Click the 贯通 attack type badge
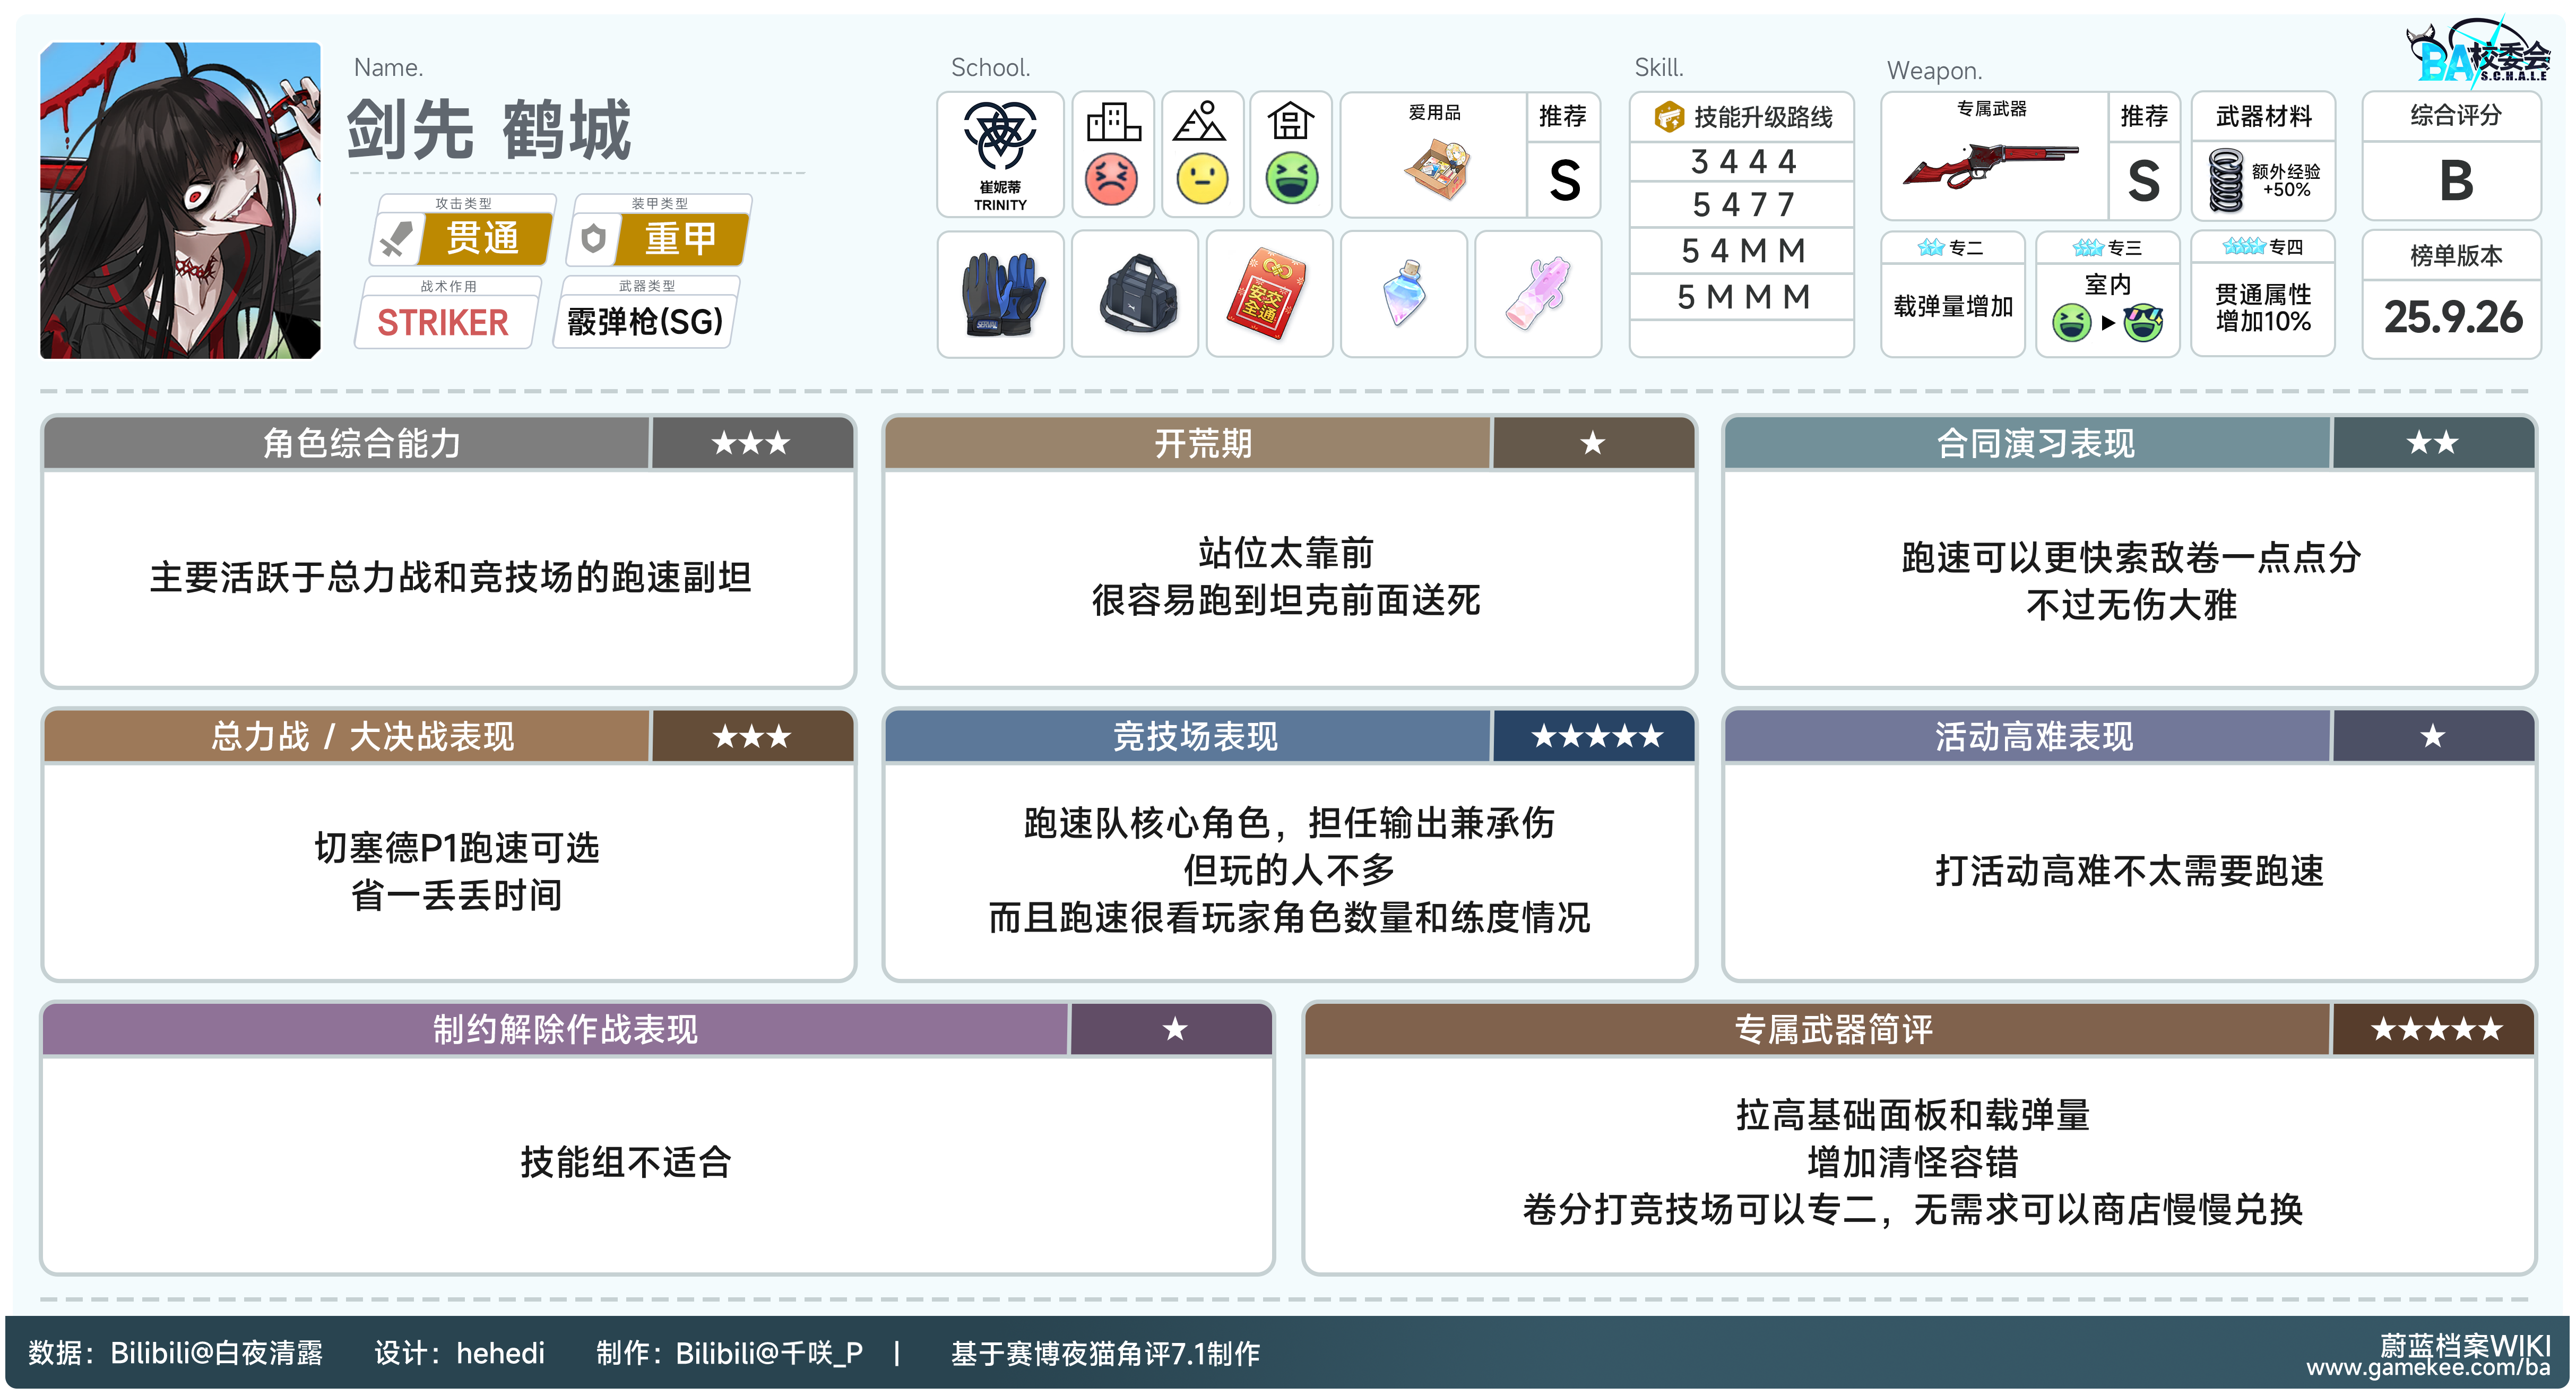The height and width of the screenshot is (1395, 2576). pos(482,239)
